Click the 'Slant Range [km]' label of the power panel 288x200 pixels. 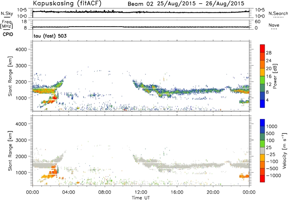tap(10, 76)
